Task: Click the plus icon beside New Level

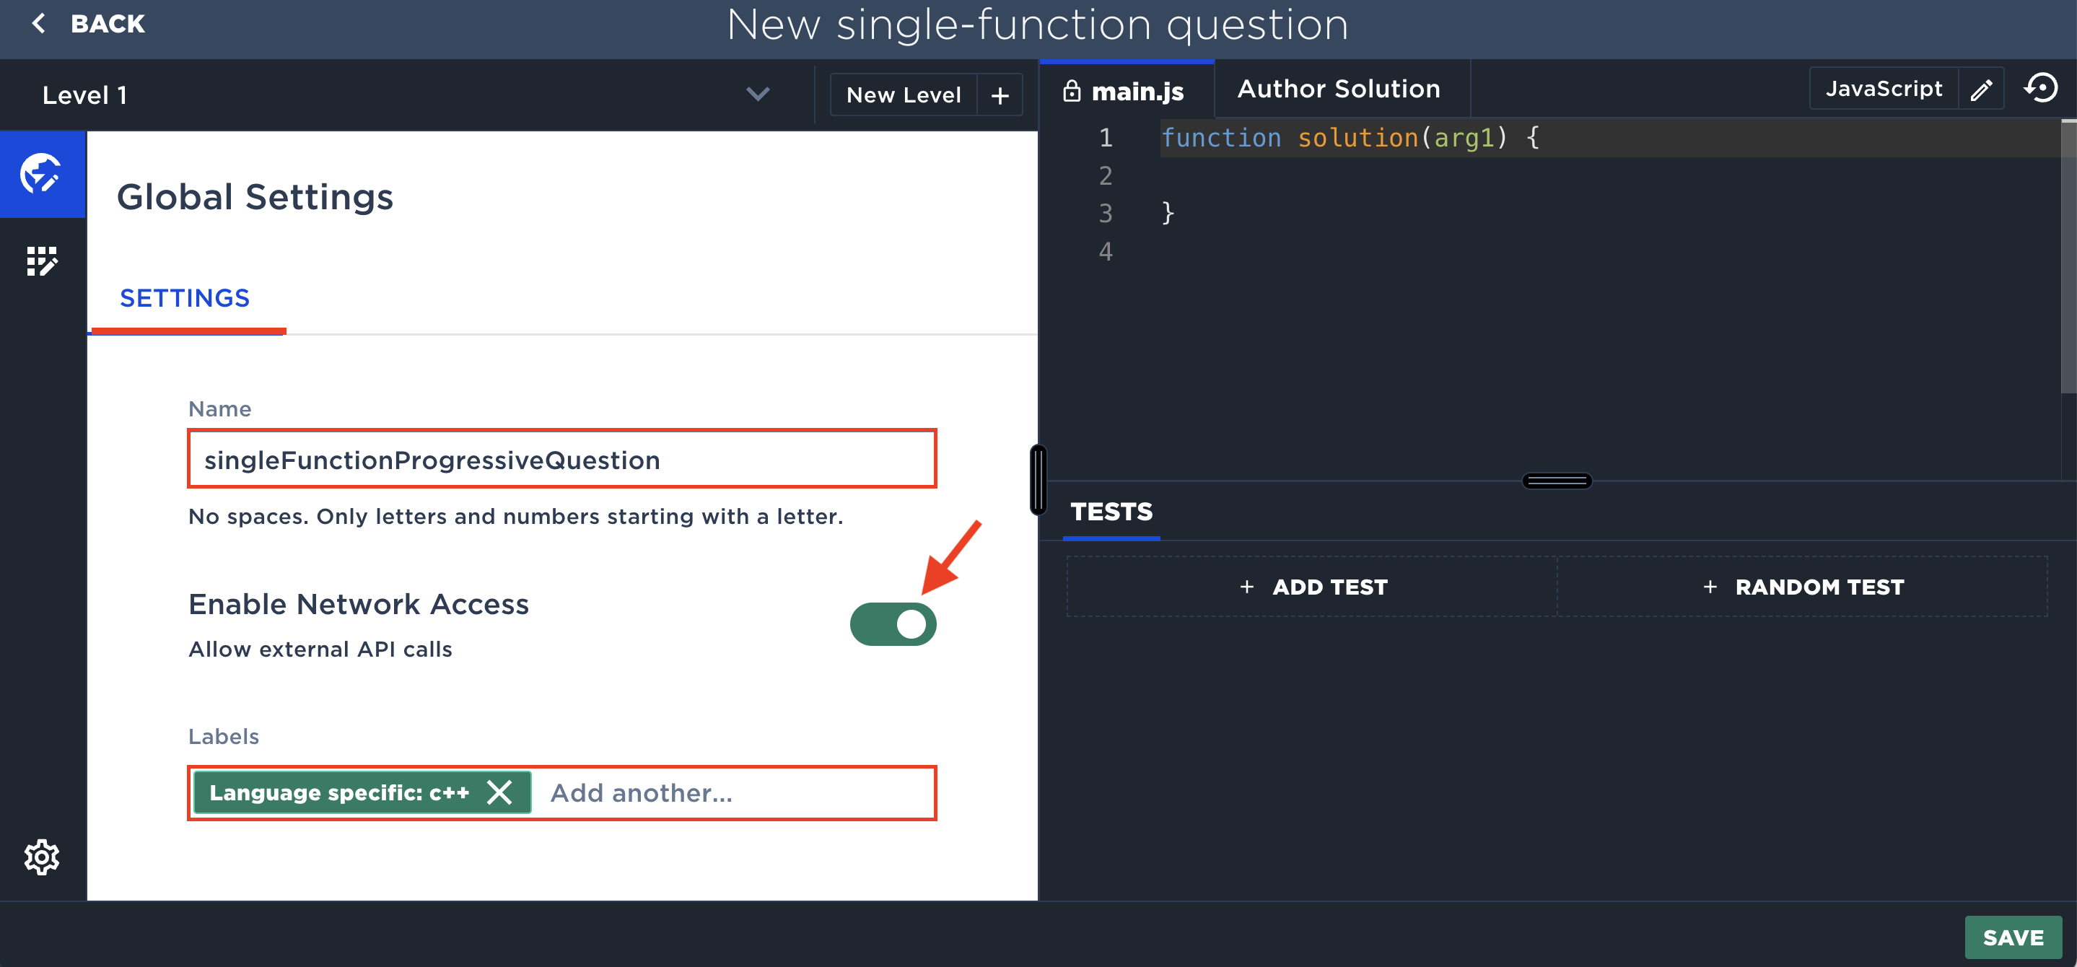Action: pos(1000,95)
